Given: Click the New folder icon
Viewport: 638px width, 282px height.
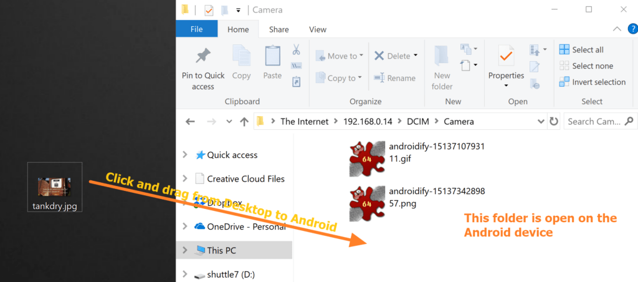Looking at the screenshot, I should [x=442, y=56].
